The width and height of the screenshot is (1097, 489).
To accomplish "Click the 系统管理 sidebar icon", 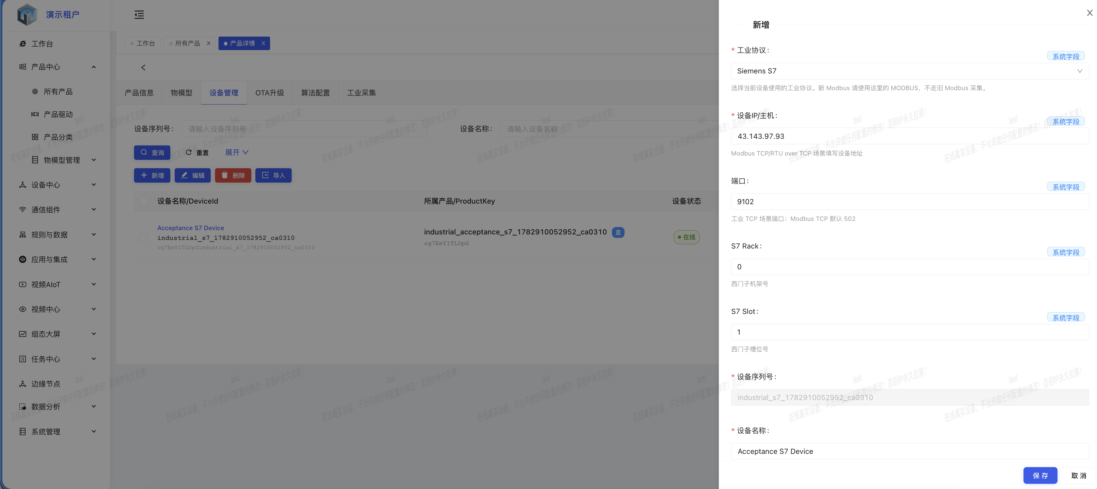I will tap(22, 431).
